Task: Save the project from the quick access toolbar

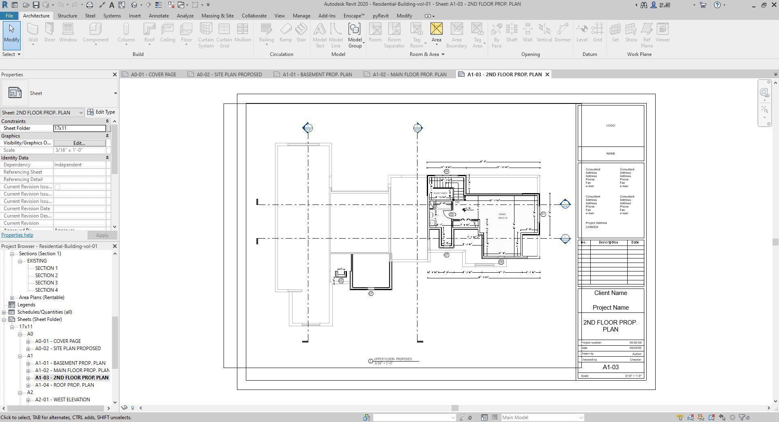Action: pos(36,5)
